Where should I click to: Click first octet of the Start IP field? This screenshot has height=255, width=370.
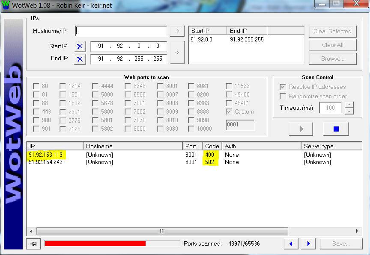101,46
